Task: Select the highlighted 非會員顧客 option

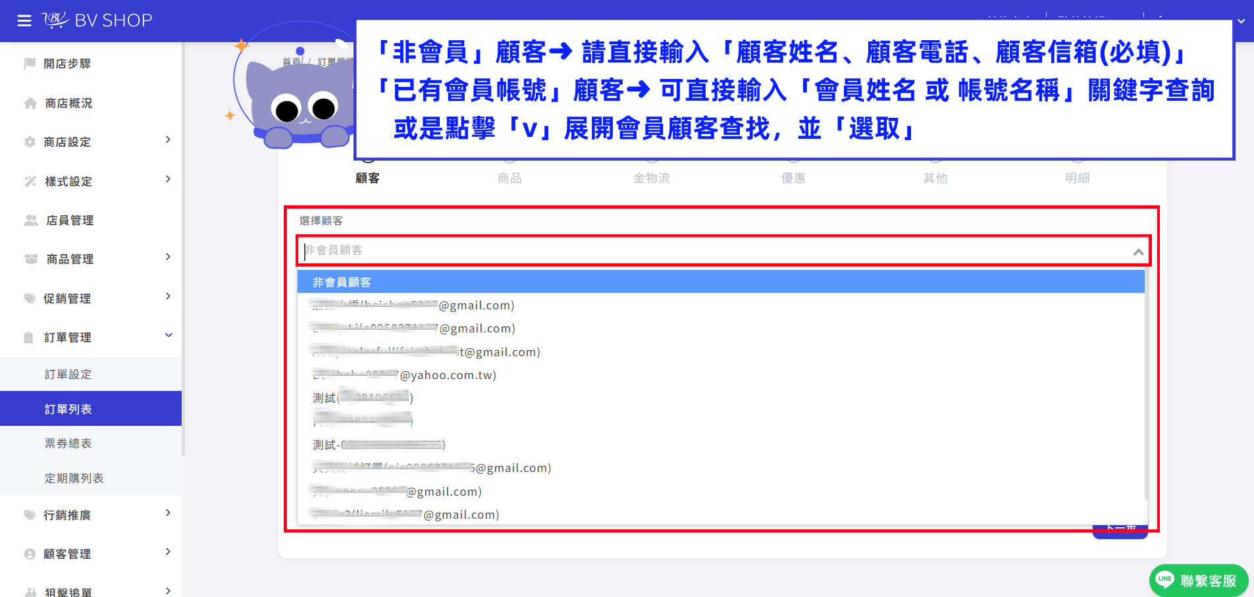Action: point(721,282)
